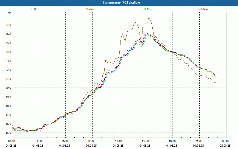Screen dimensions: 238x149
Task: Click the '16,0' y-axis value
Action: (8, 124)
